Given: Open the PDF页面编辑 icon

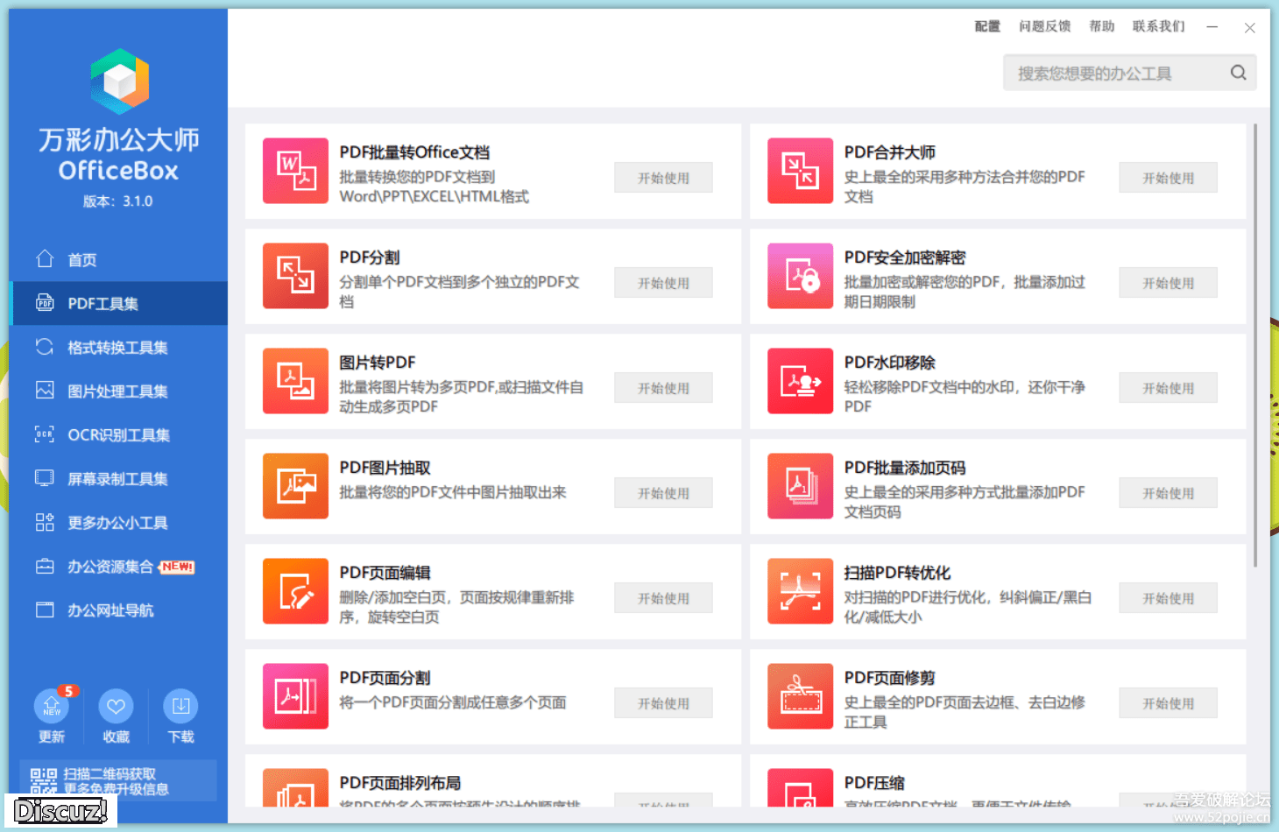Looking at the screenshot, I should point(295,591).
